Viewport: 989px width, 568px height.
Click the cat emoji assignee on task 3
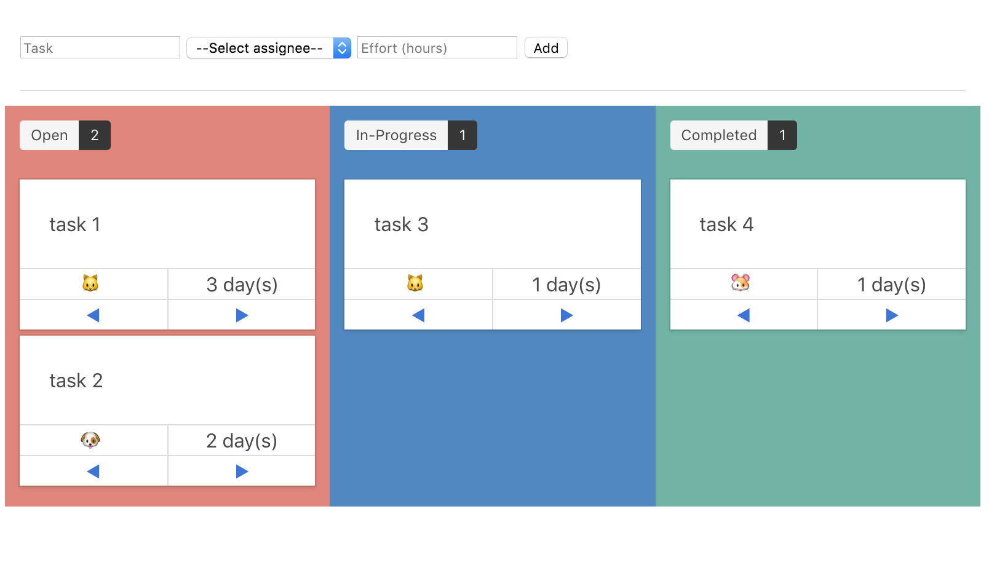[418, 284]
